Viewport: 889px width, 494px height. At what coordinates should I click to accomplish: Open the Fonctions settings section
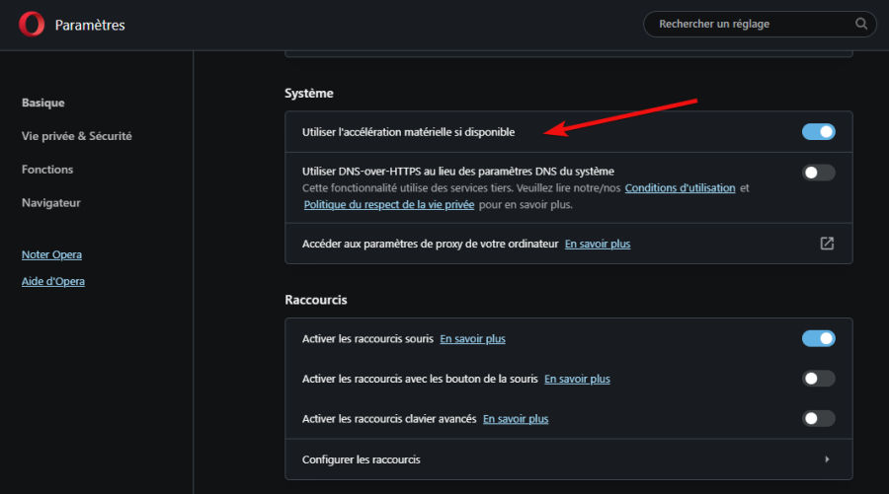coord(47,170)
